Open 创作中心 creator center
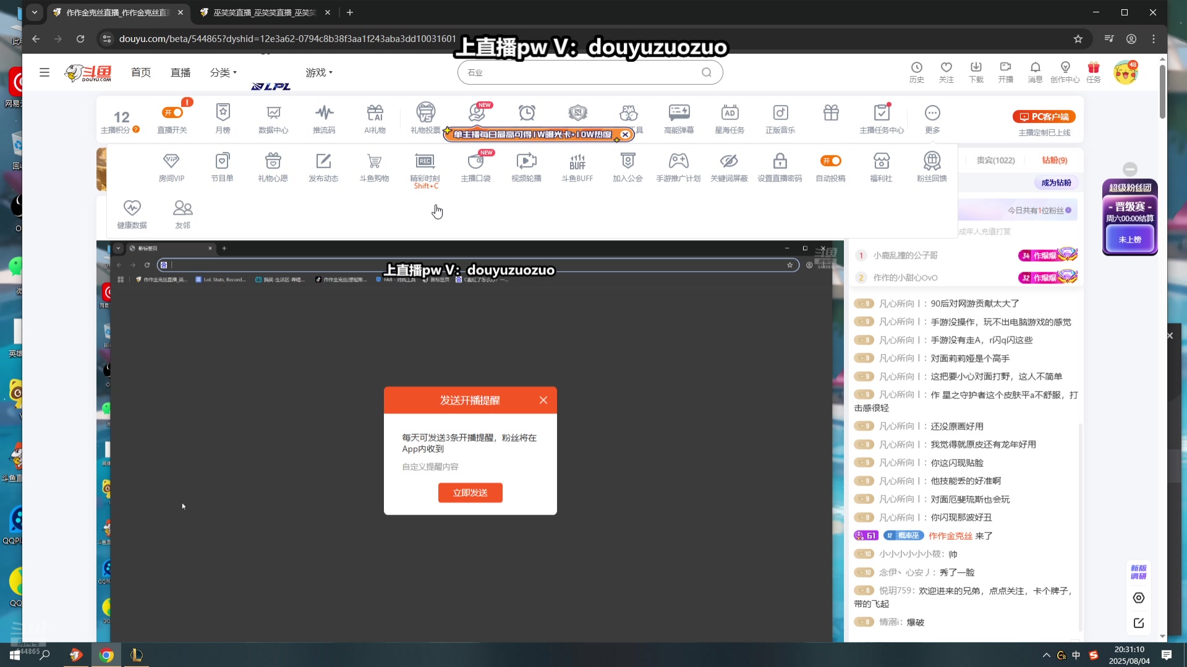The width and height of the screenshot is (1187, 667). click(x=1065, y=72)
